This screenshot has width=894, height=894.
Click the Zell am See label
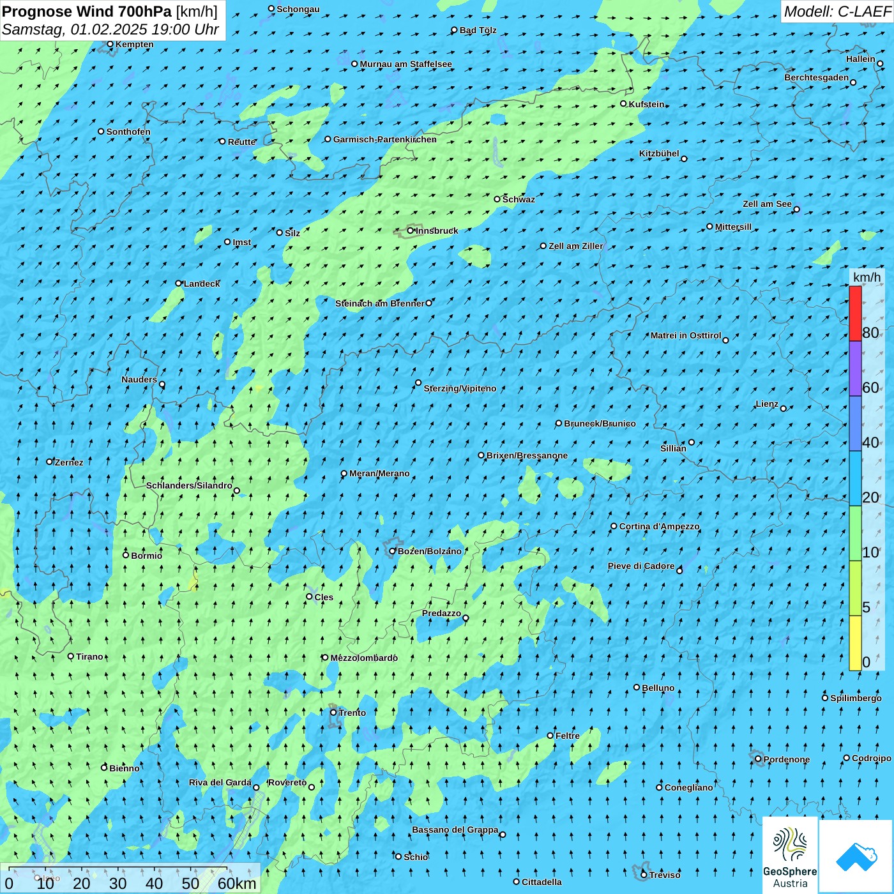[x=767, y=204]
